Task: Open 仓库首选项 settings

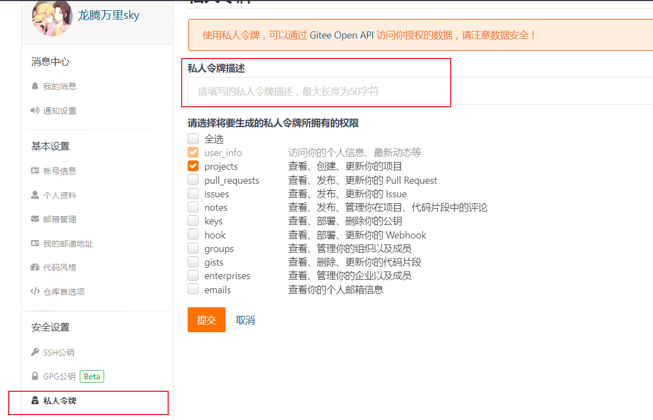Action: (64, 292)
